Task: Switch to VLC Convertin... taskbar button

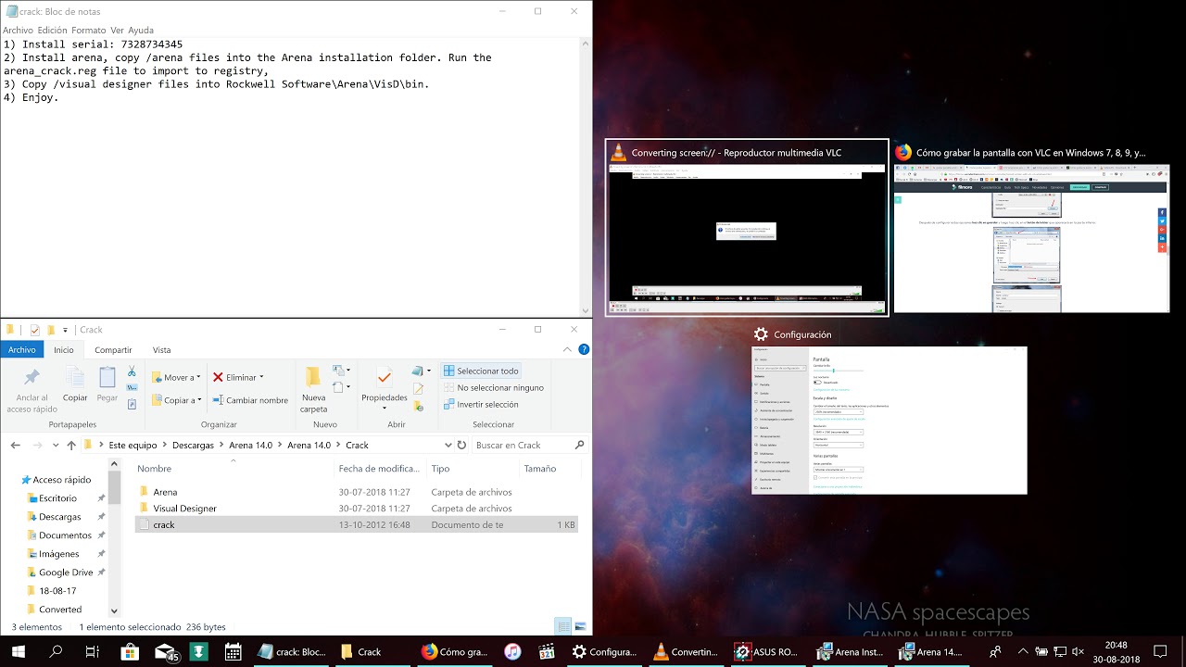Action: point(687,651)
